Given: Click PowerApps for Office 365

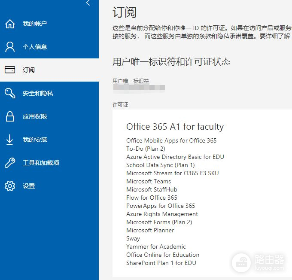Looking at the screenshot, I should (x=161, y=206).
